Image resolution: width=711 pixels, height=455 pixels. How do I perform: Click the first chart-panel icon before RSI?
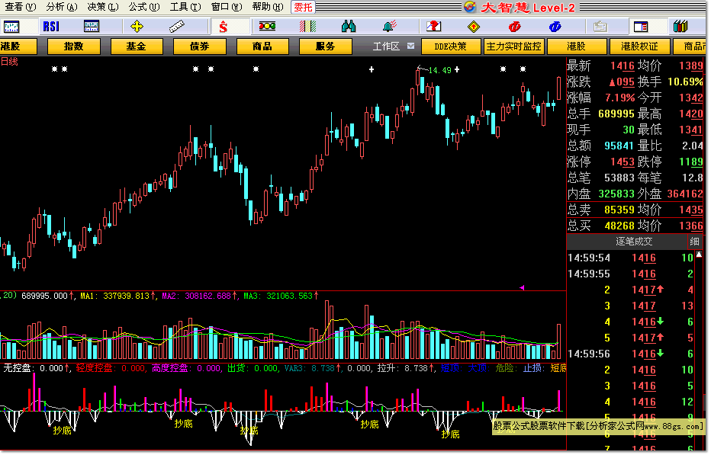point(11,27)
